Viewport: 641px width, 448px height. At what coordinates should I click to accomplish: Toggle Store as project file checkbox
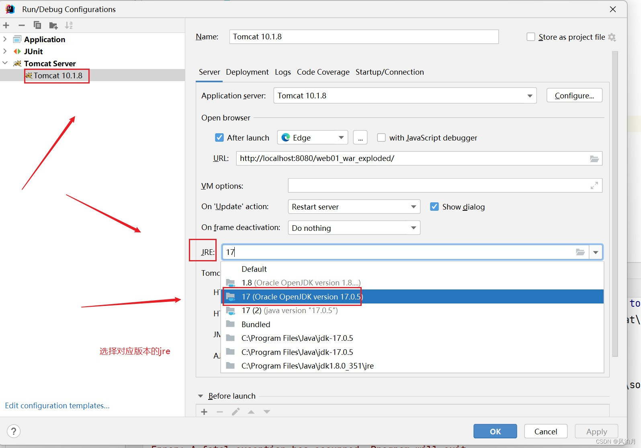(x=531, y=37)
